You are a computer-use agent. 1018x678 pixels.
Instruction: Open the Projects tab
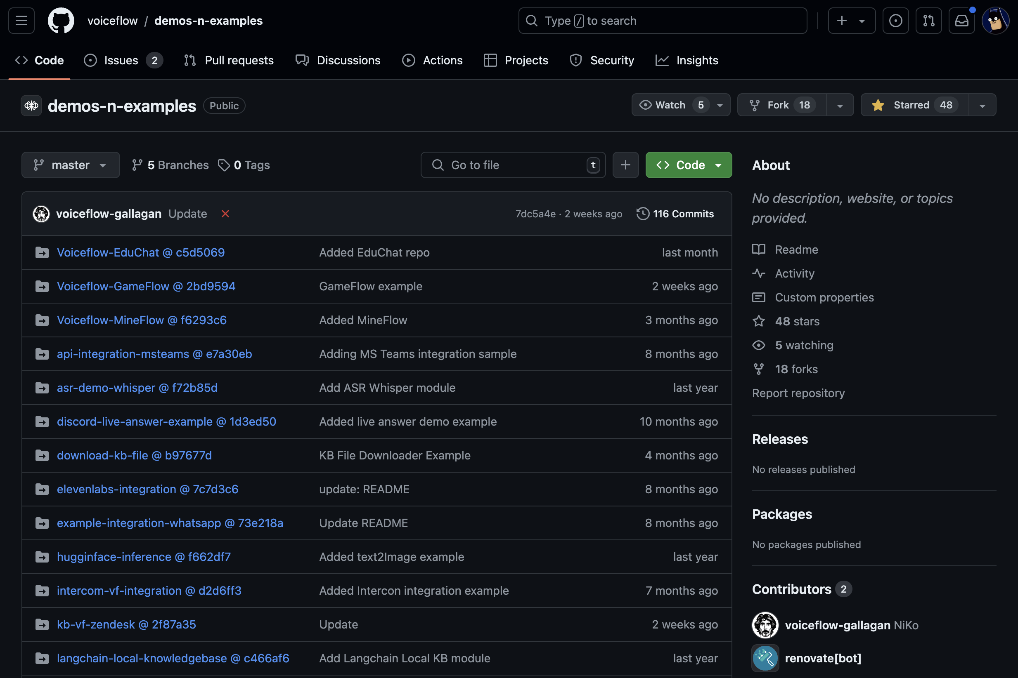516,60
